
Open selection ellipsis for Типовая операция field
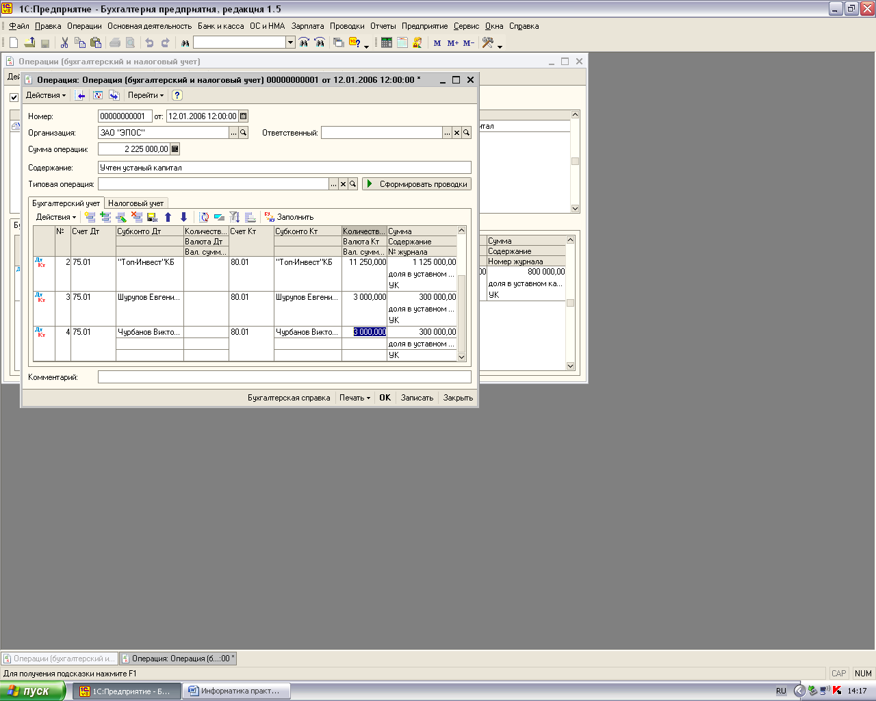pos(334,184)
